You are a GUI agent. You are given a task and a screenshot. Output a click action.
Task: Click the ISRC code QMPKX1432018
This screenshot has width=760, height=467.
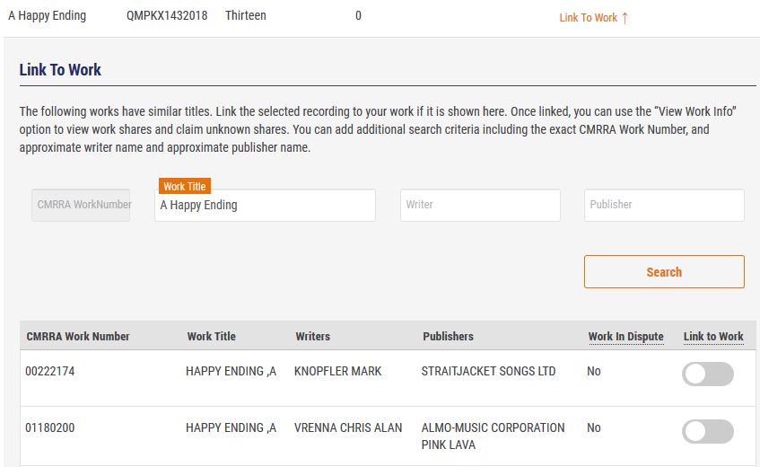click(167, 16)
